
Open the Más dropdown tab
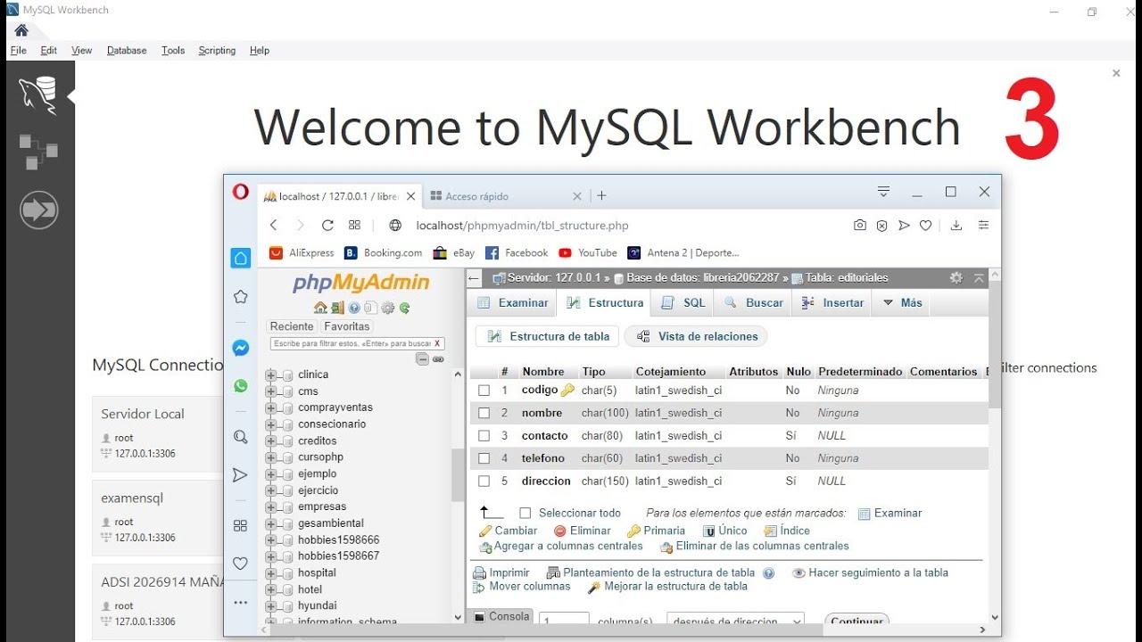coord(902,303)
